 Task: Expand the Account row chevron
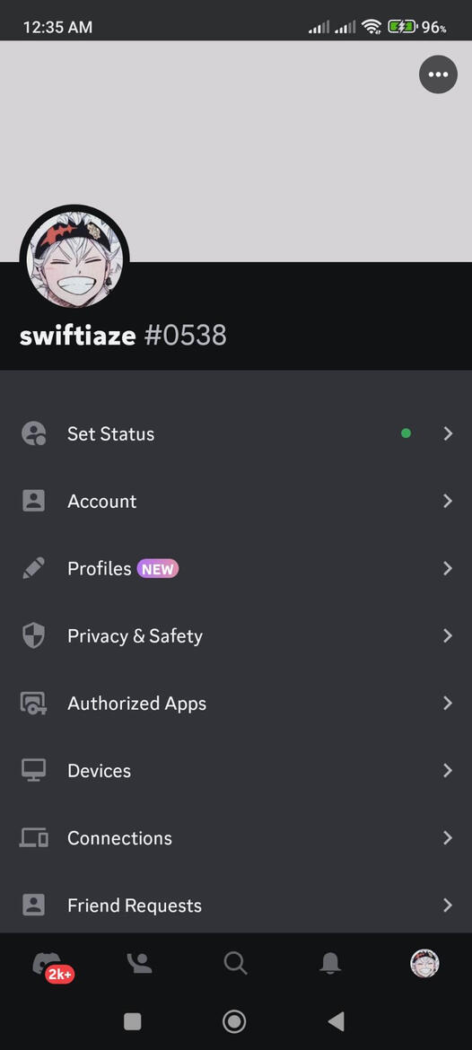point(448,501)
